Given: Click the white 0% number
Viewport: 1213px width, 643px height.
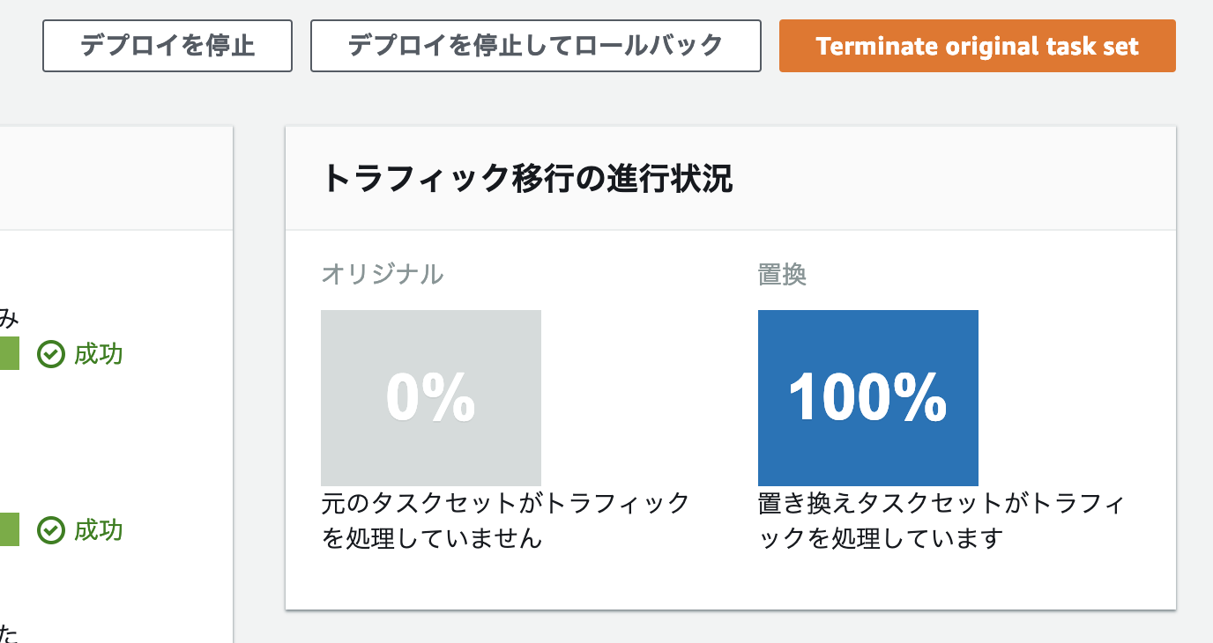Looking at the screenshot, I should pos(430,397).
